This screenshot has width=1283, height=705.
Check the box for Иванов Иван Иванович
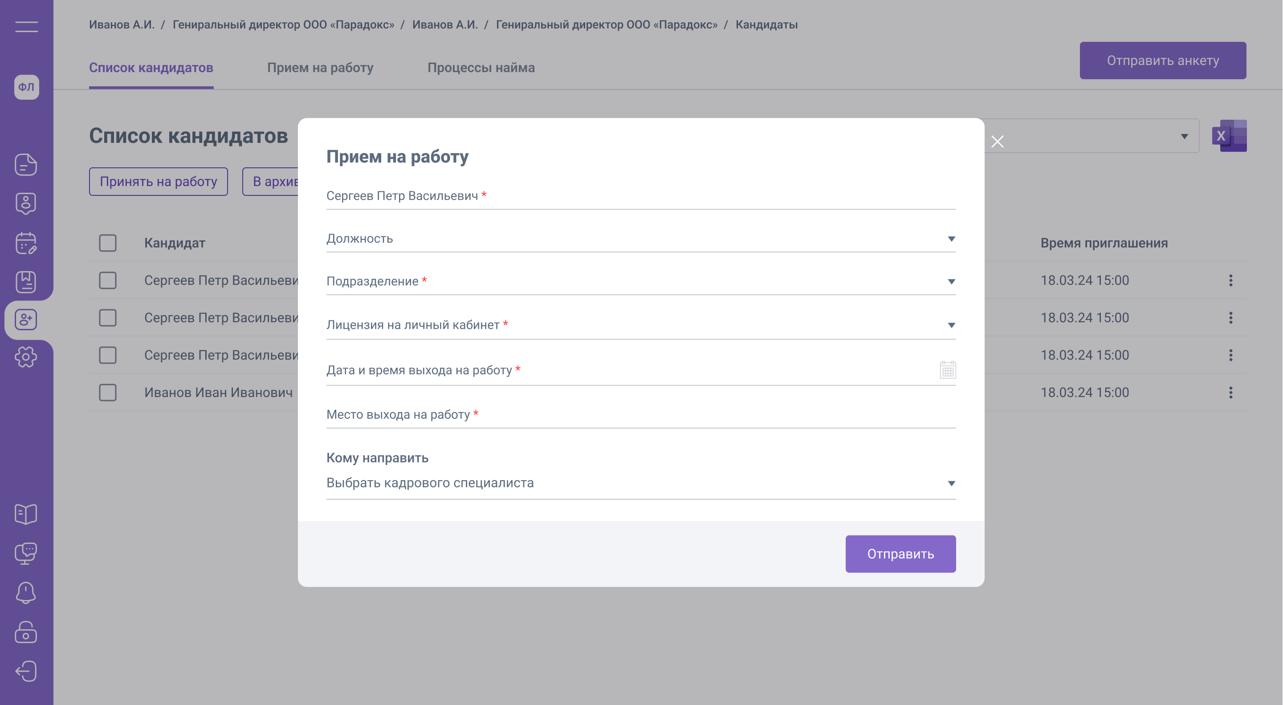[108, 392]
